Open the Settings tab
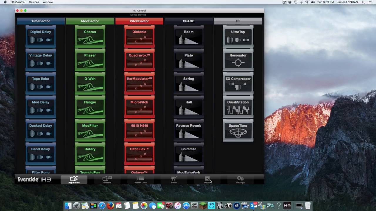This screenshot has height=211, width=376. point(240,180)
